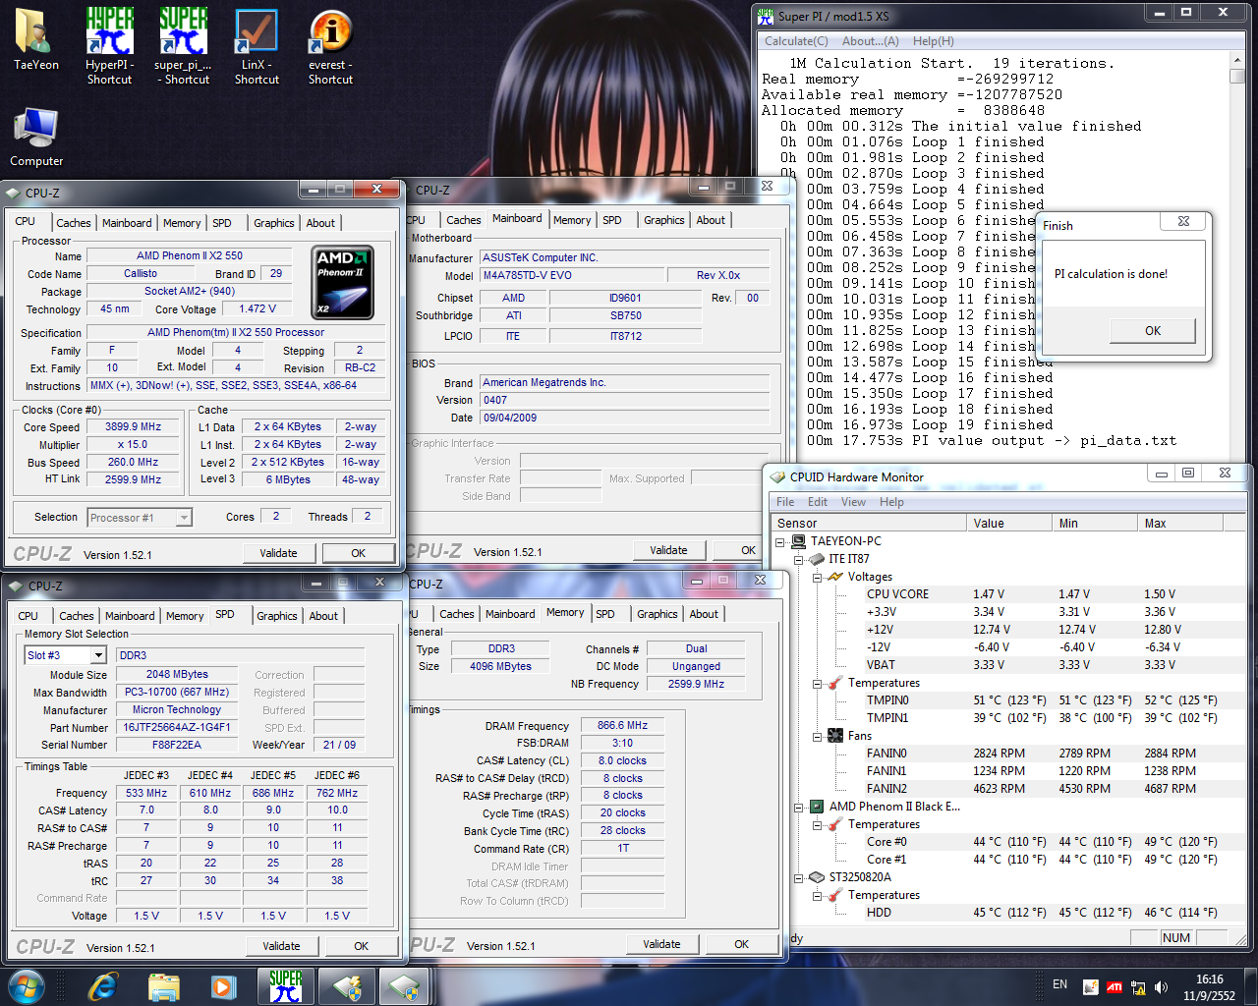Click the volume icon in the system tray
This screenshot has width=1258, height=1006.
[1162, 986]
